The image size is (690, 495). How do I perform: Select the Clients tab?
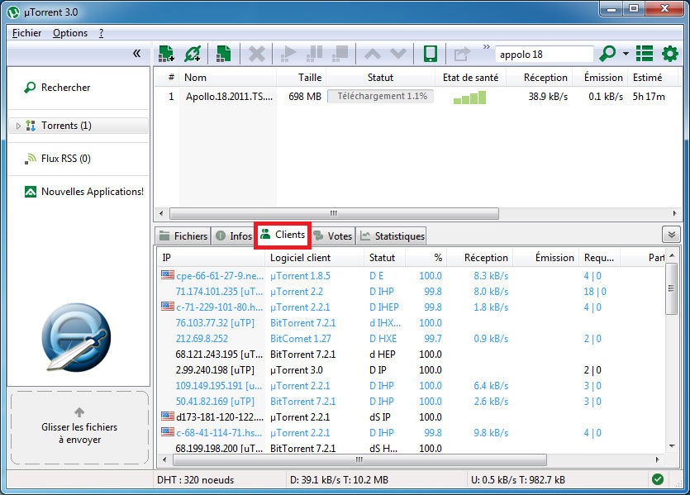(x=283, y=235)
